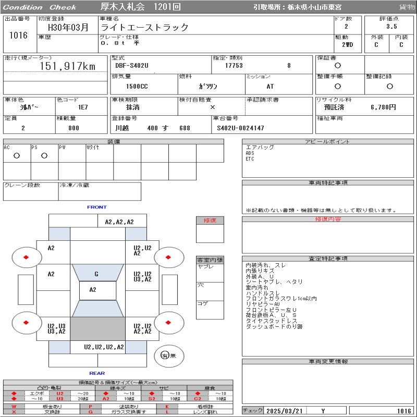Image resolution: width=417 pixels, height=417 pixels.
Task: Click red diamond on front-right tire oval
Action: point(168,257)
